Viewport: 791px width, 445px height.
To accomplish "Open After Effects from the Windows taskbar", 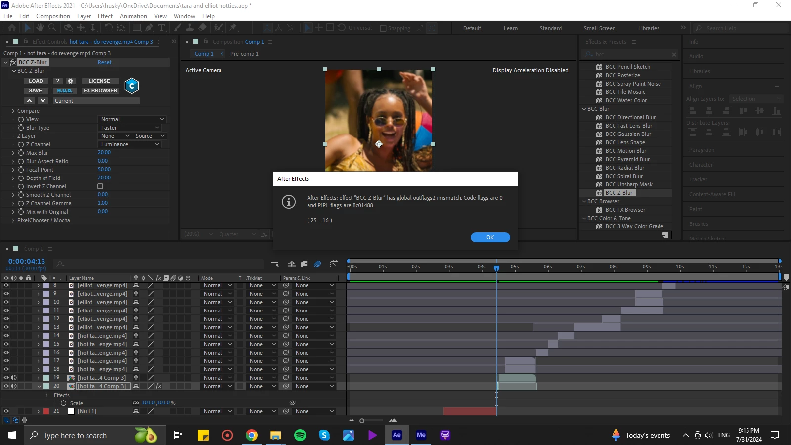I will coord(396,435).
